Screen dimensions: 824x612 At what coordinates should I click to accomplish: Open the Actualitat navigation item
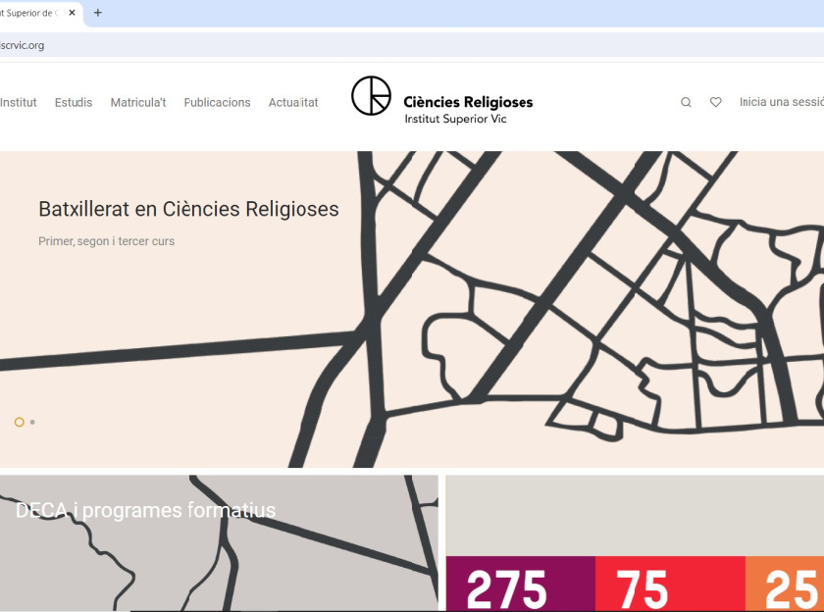[x=293, y=102]
